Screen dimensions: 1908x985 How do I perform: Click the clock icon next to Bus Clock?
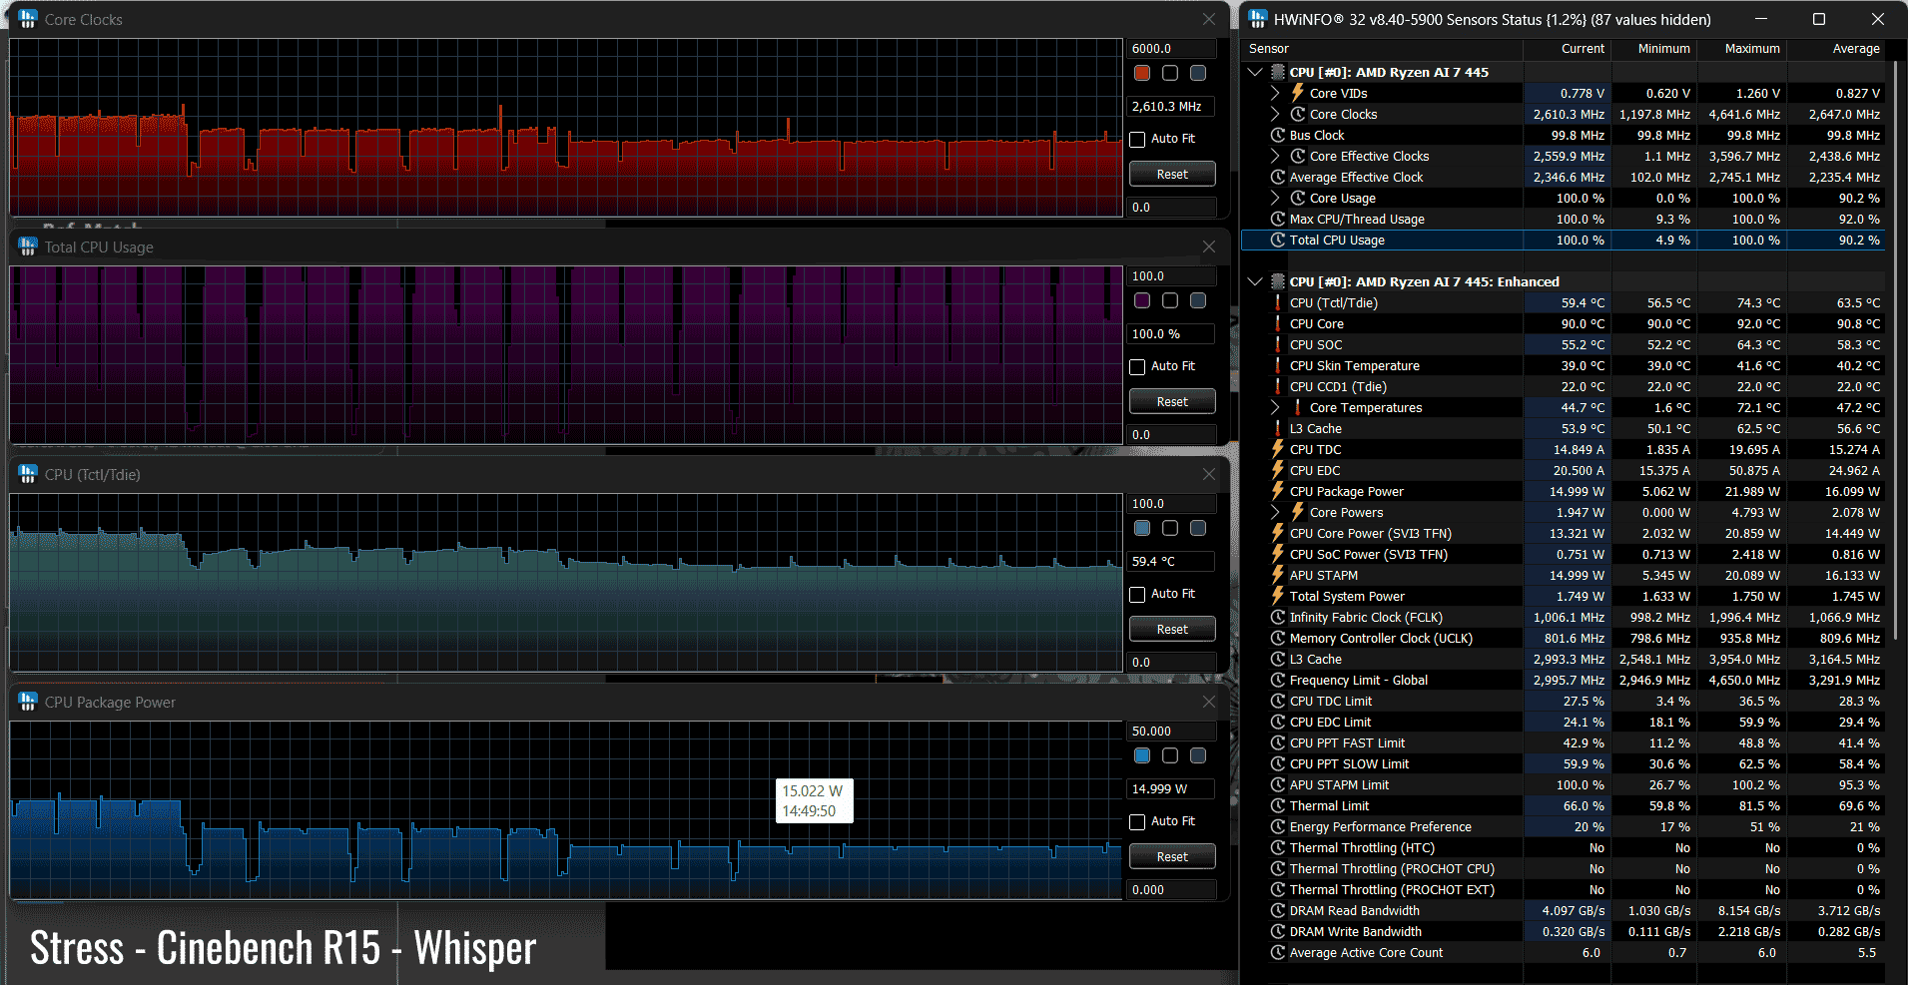tap(1278, 135)
